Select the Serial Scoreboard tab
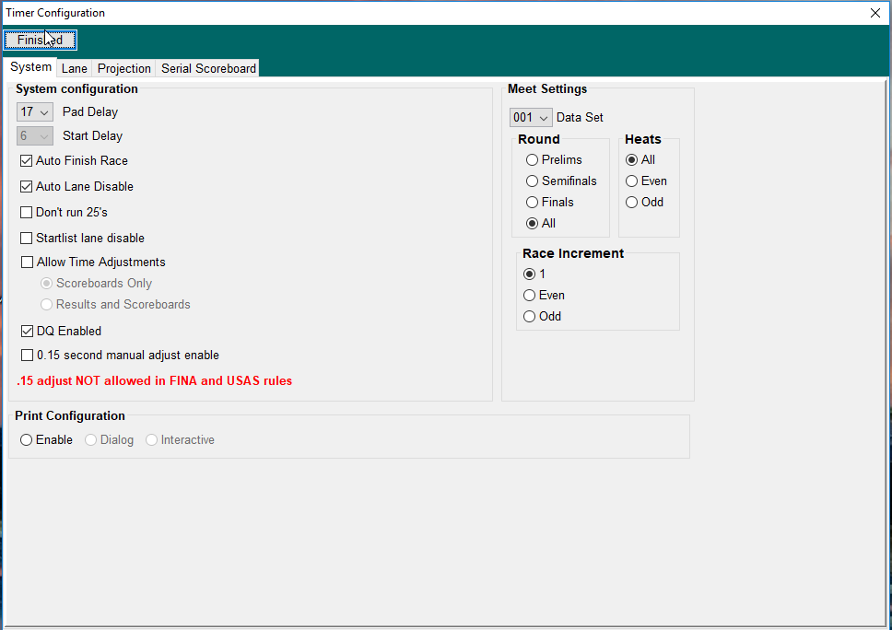Screen dimensions: 892x630 208,69
